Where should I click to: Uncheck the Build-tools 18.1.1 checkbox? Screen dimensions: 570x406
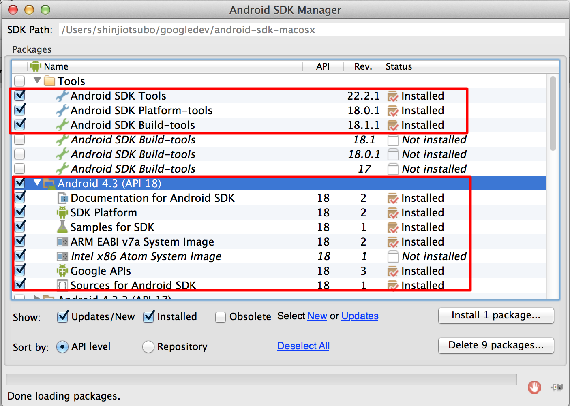(x=19, y=124)
